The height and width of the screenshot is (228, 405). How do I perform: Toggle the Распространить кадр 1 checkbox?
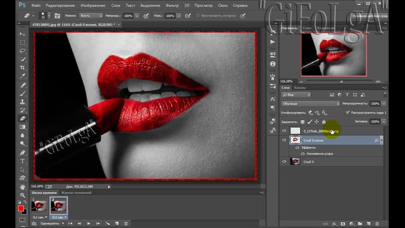coord(347,112)
